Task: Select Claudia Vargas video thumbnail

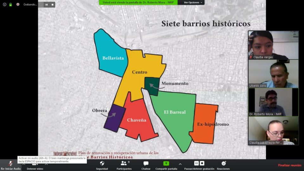Action: click(x=273, y=45)
